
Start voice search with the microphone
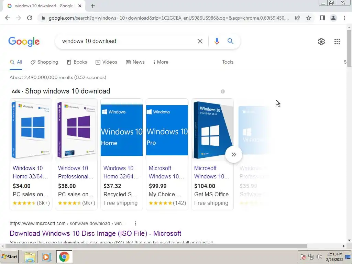click(217, 41)
